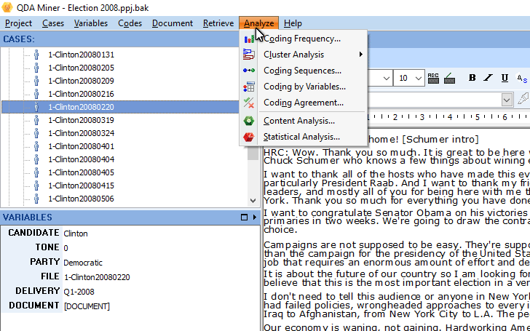The height and width of the screenshot is (331, 530).
Task: Select case 1-Clinton20080131
Action: (81, 55)
